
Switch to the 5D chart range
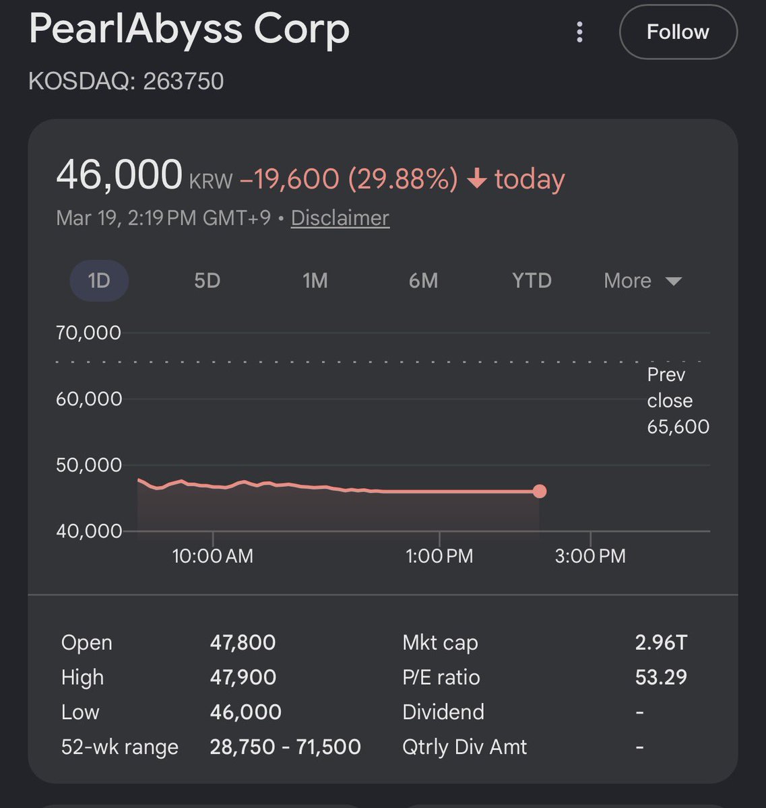pos(208,280)
